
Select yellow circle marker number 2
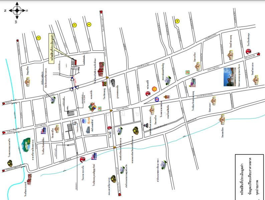(39, 38)
